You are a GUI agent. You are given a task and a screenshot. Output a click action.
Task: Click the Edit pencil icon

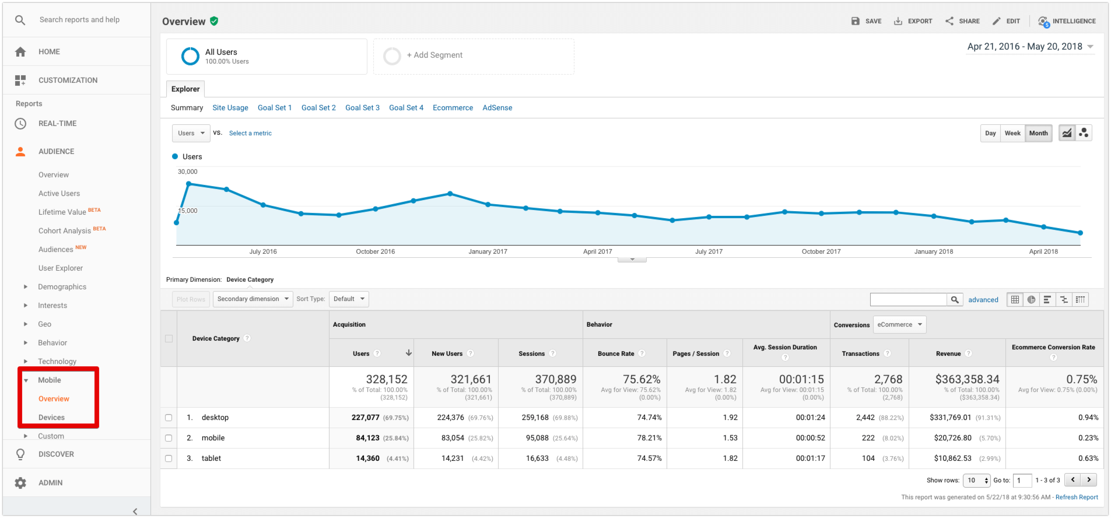click(997, 21)
